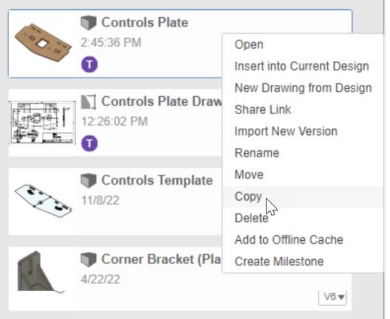Click the Controls Template design cube icon
Screen dimensions: 390x319
coord(89,180)
